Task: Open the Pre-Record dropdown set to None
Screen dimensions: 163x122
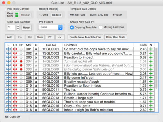Action: 51,27
